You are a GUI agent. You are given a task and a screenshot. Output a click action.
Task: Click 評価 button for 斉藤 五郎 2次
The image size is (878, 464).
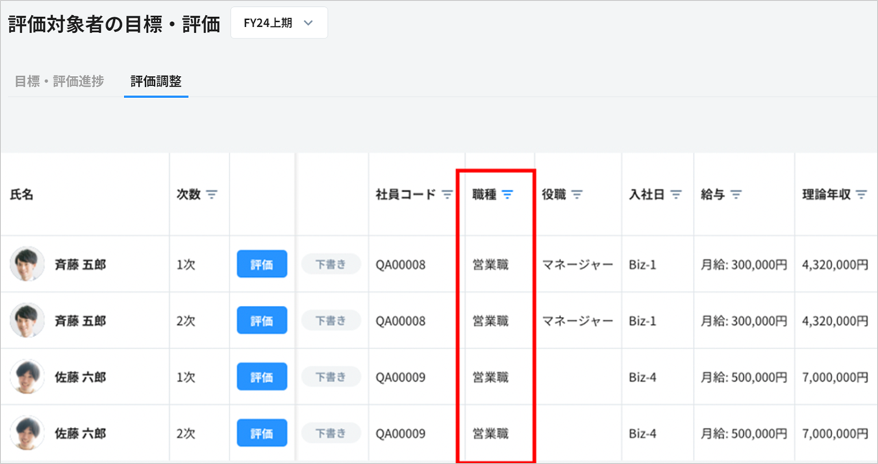[262, 320]
